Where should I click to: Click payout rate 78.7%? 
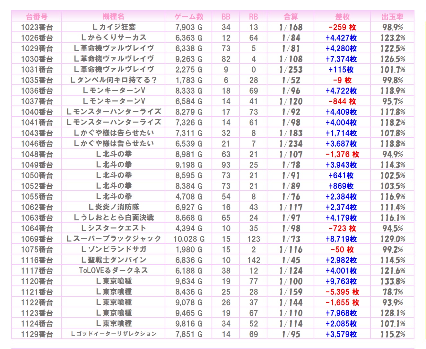393,292
